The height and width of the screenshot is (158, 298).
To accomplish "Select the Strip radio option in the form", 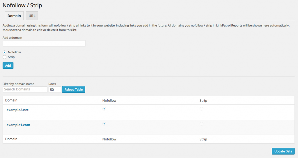I will [5, 57].
